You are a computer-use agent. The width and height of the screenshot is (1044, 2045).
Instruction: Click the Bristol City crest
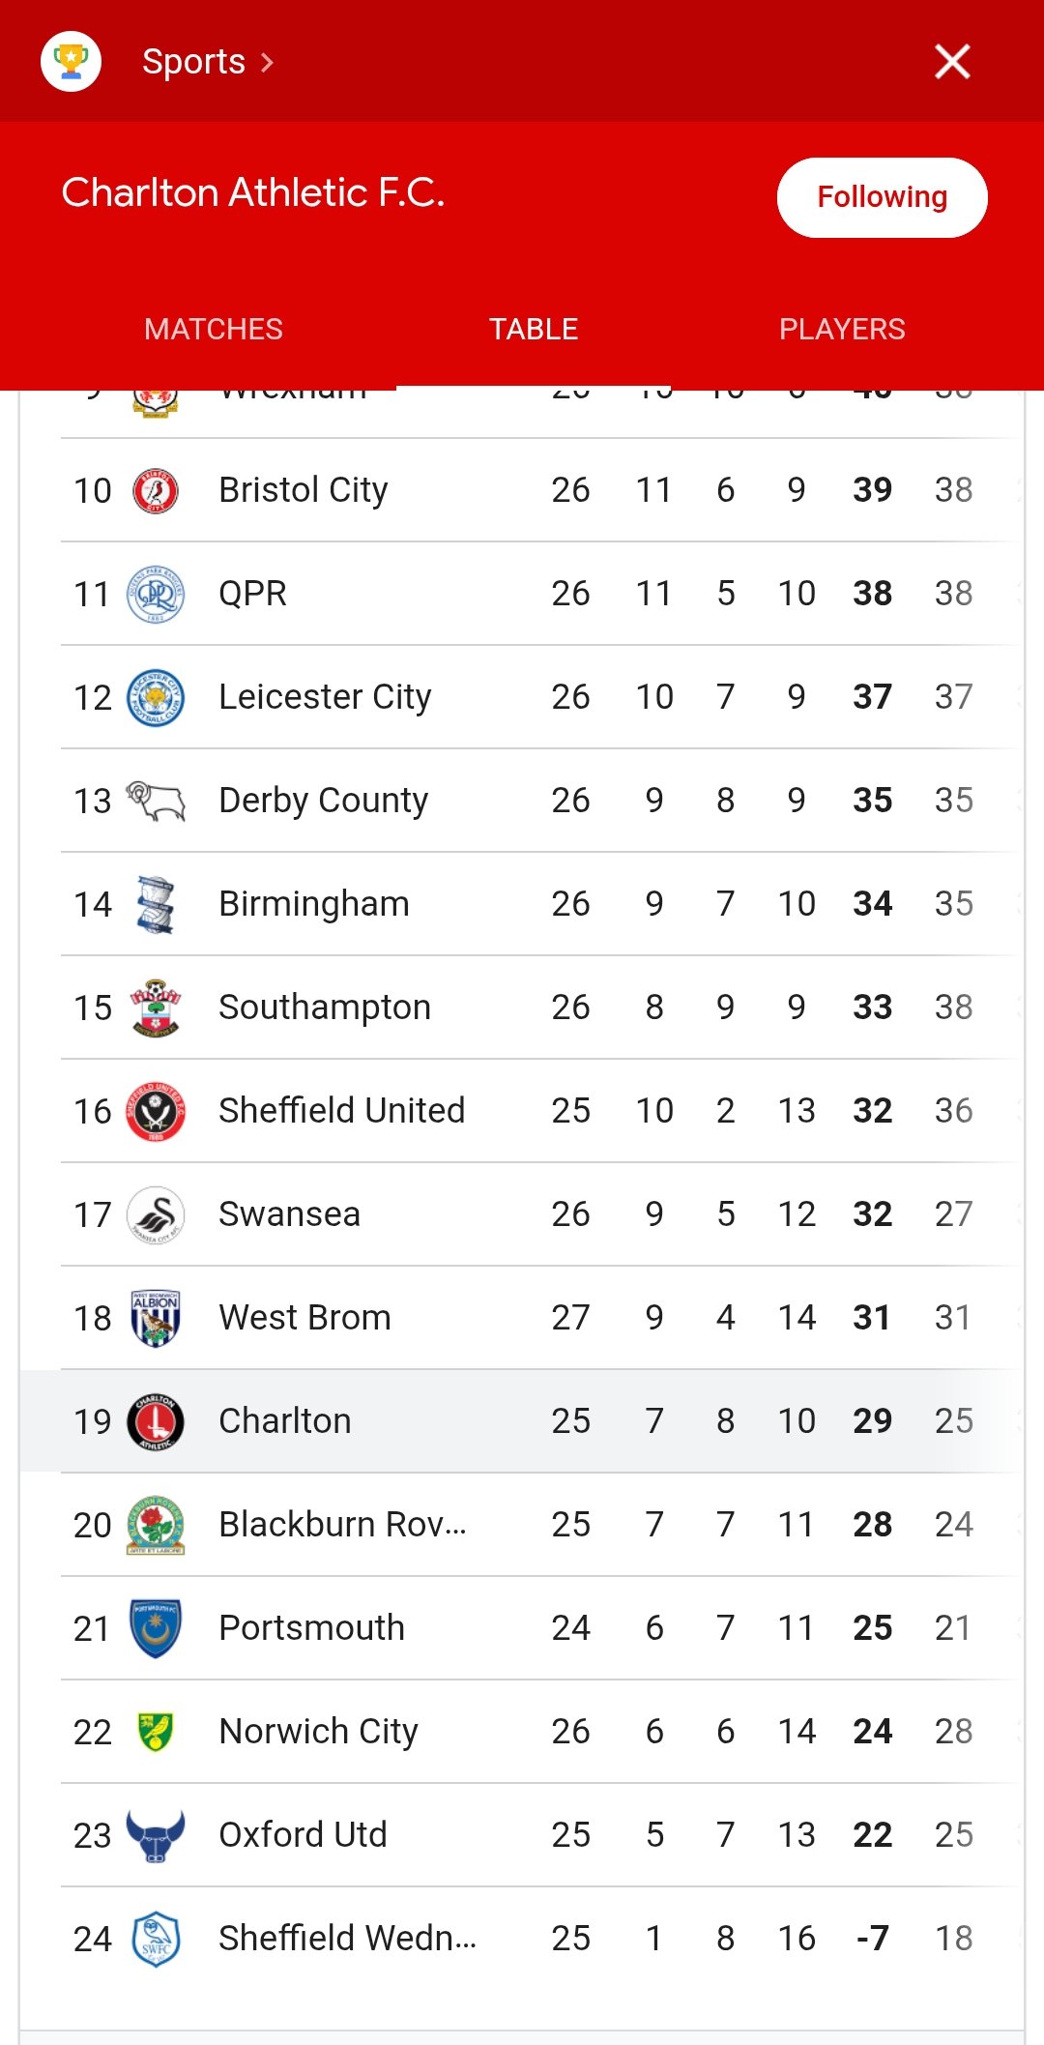(x=156, y=491)
